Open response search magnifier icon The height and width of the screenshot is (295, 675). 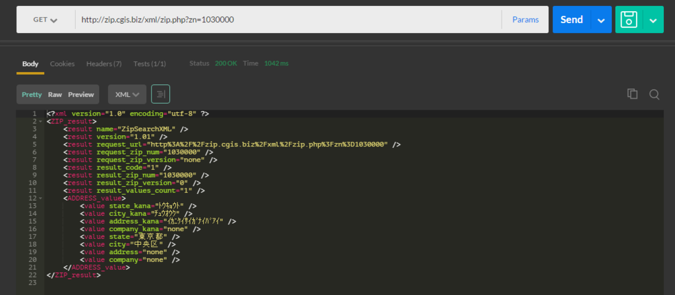click(655, 94)
